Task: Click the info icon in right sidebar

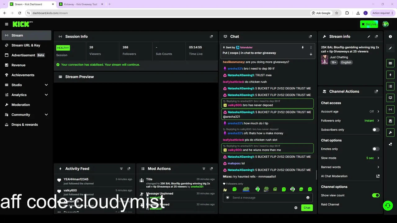Action: (x=390, y=37)
